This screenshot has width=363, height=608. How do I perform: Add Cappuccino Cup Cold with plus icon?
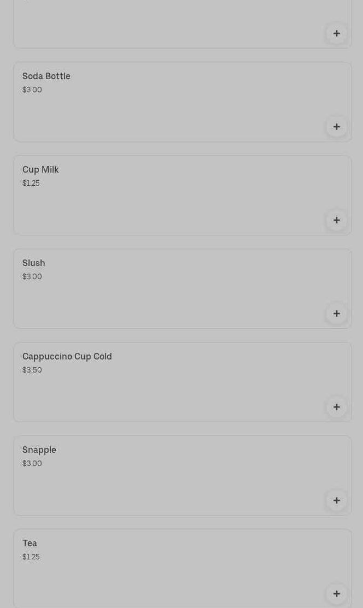pyautogui.click(x=336, y=407)
